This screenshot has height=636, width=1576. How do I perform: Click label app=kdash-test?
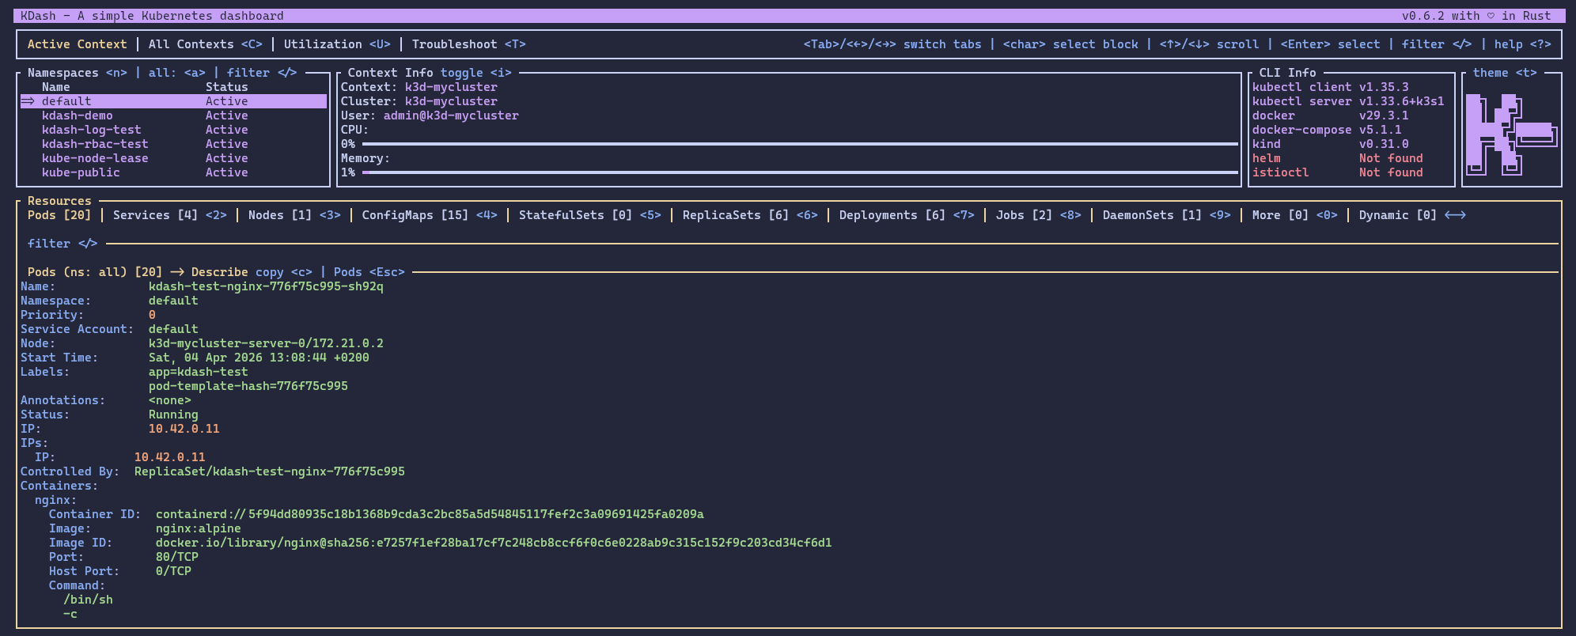coord(199,372)
